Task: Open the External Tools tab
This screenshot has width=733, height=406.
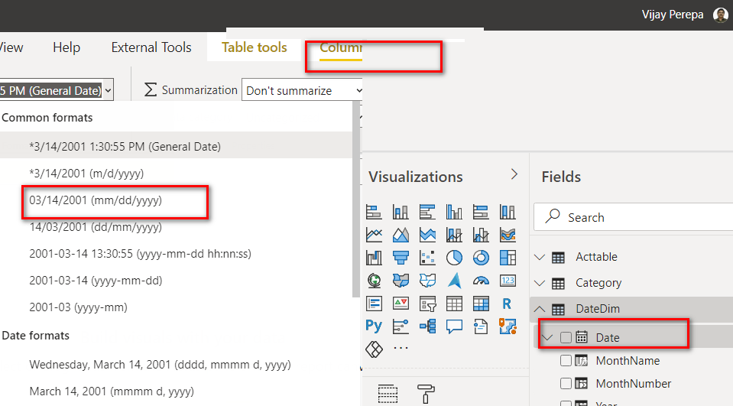Action: click(151, 47)
